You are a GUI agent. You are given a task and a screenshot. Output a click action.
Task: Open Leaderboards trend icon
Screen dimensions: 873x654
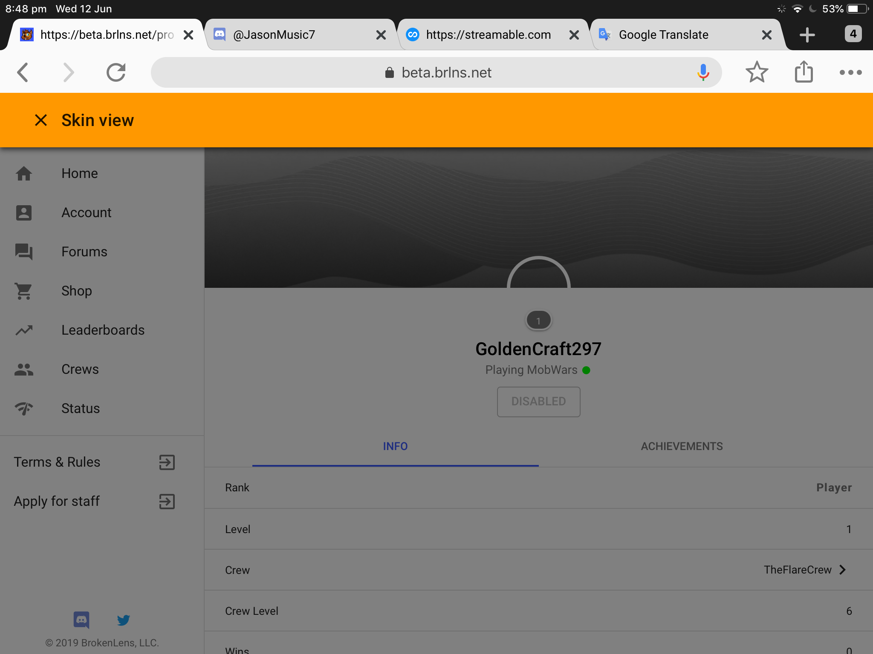[24, 330]
